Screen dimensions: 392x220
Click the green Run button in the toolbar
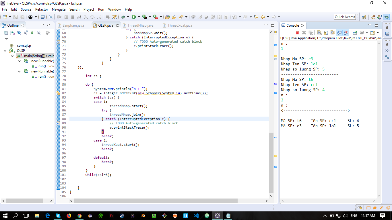[134, 17]
